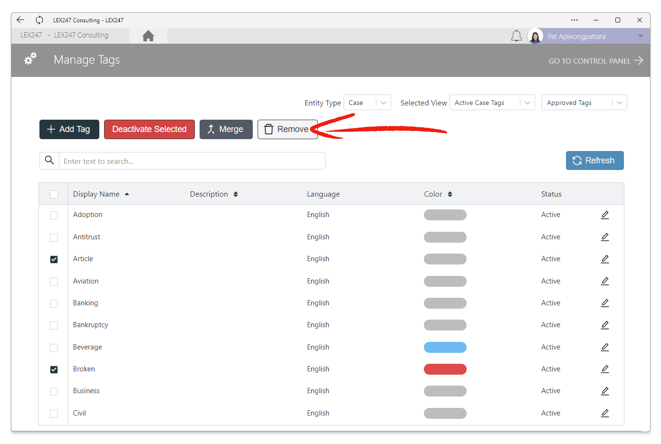Click the settings gear icon near Manage Tags

[x=30, y=58]
